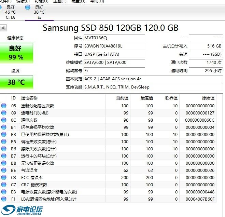Select the 运行中的坏块(总计) attribute name

39,156
